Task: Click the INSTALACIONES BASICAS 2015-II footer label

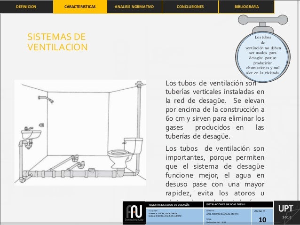Action: (x=226, y=204)
